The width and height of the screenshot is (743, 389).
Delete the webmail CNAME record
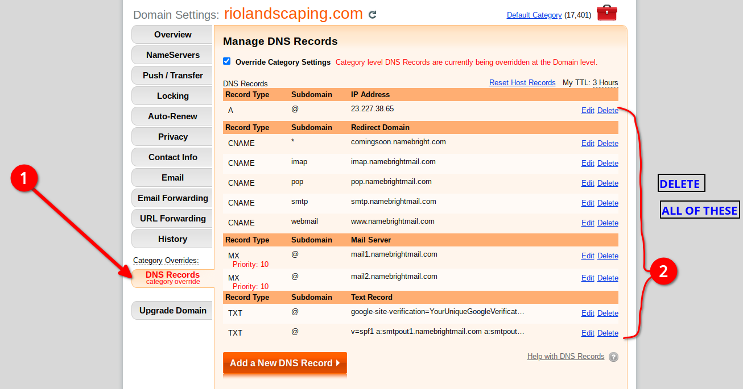(x=607, y=223)
